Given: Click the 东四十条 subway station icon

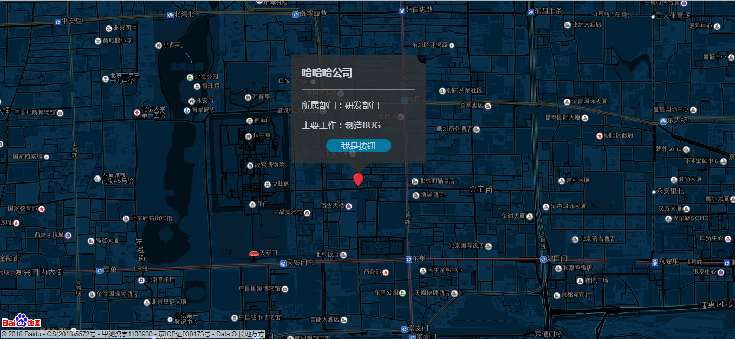Looking at the screenshot, I should click(x=530, y=12).
